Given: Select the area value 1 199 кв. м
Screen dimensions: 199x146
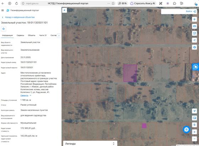Looking at the screenshot, I should point(26,100).
